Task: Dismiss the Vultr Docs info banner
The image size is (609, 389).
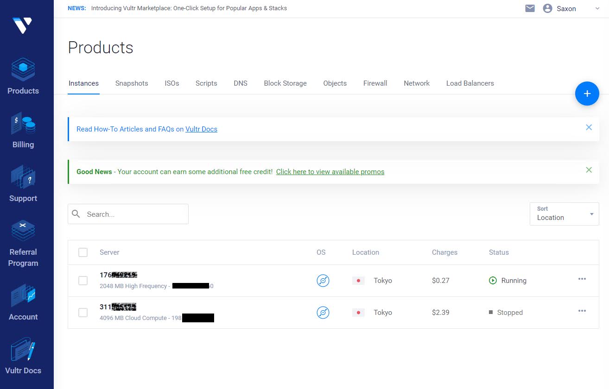Action: (x=589, y=127)
